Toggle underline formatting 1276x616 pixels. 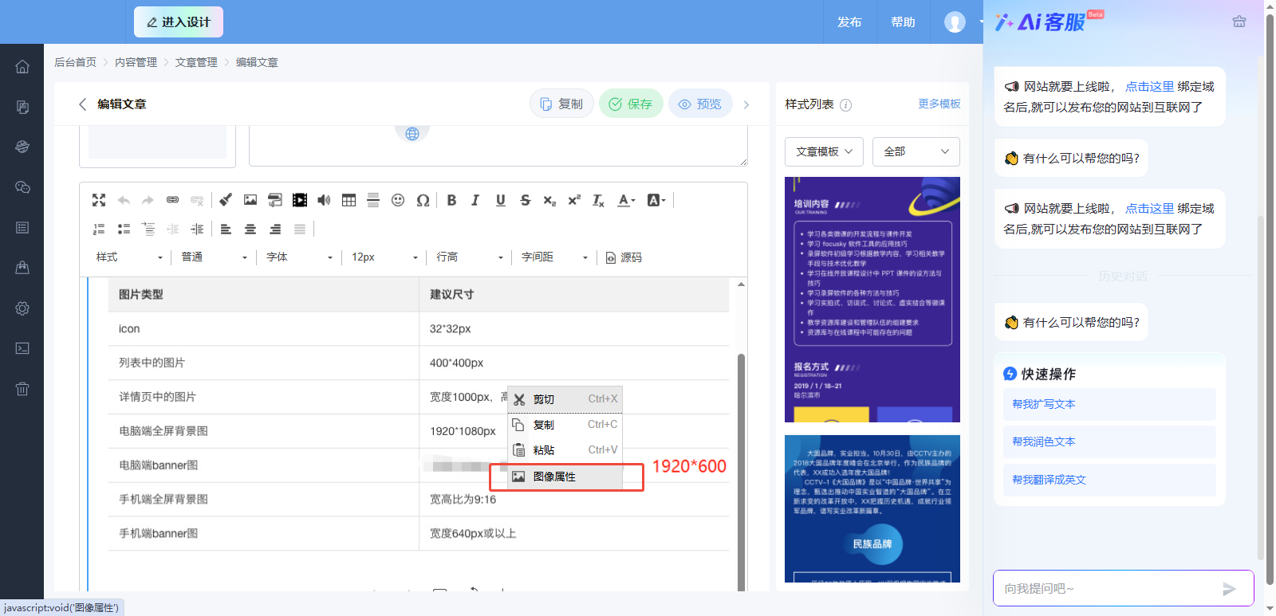[x=501, y=200]
